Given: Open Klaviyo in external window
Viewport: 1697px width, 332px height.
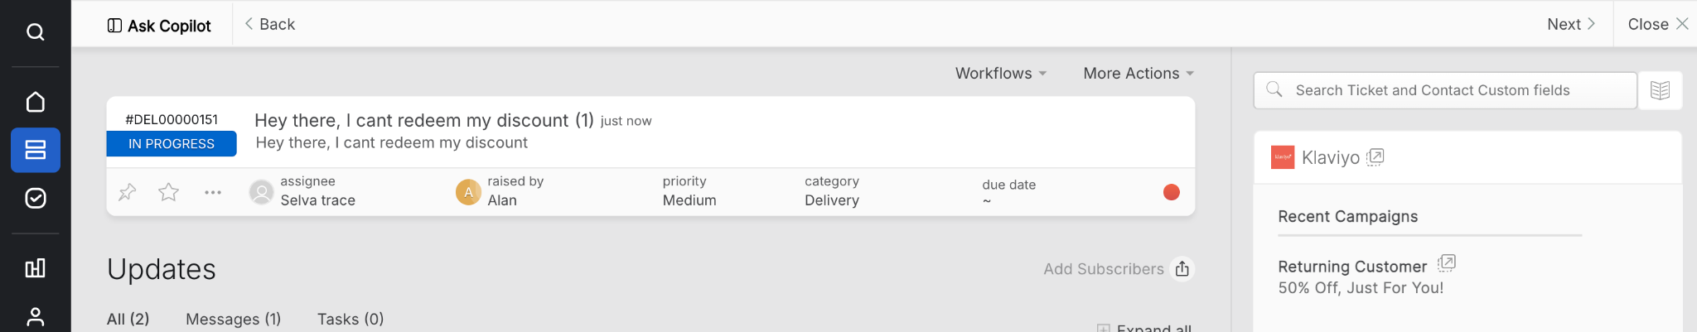Looking at the screenshot, I should (1375, 156).
